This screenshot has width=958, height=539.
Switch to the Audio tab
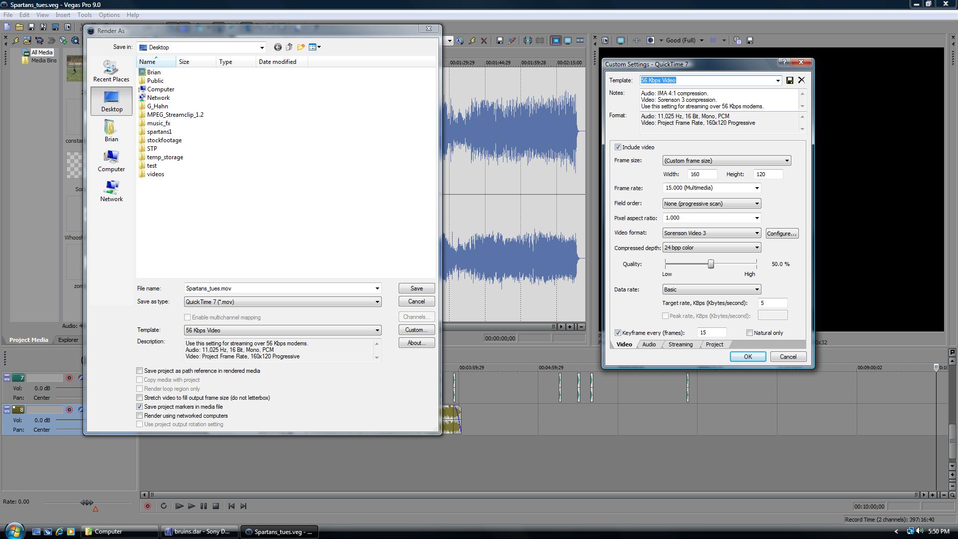click(x=649, y=344)
